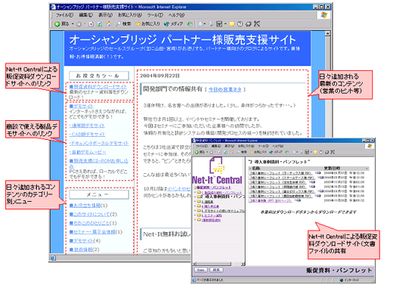Open Media (メディア) in the Net-It Central window toolbar
Screen dimensions: 393x285
(276, 152)
